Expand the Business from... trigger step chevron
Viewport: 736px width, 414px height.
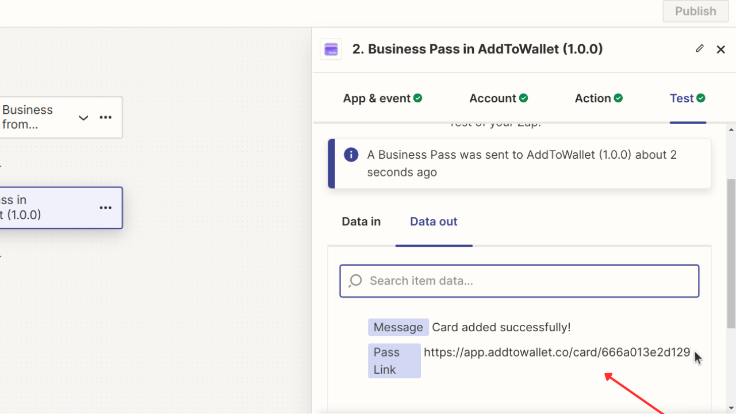(83, 117)
